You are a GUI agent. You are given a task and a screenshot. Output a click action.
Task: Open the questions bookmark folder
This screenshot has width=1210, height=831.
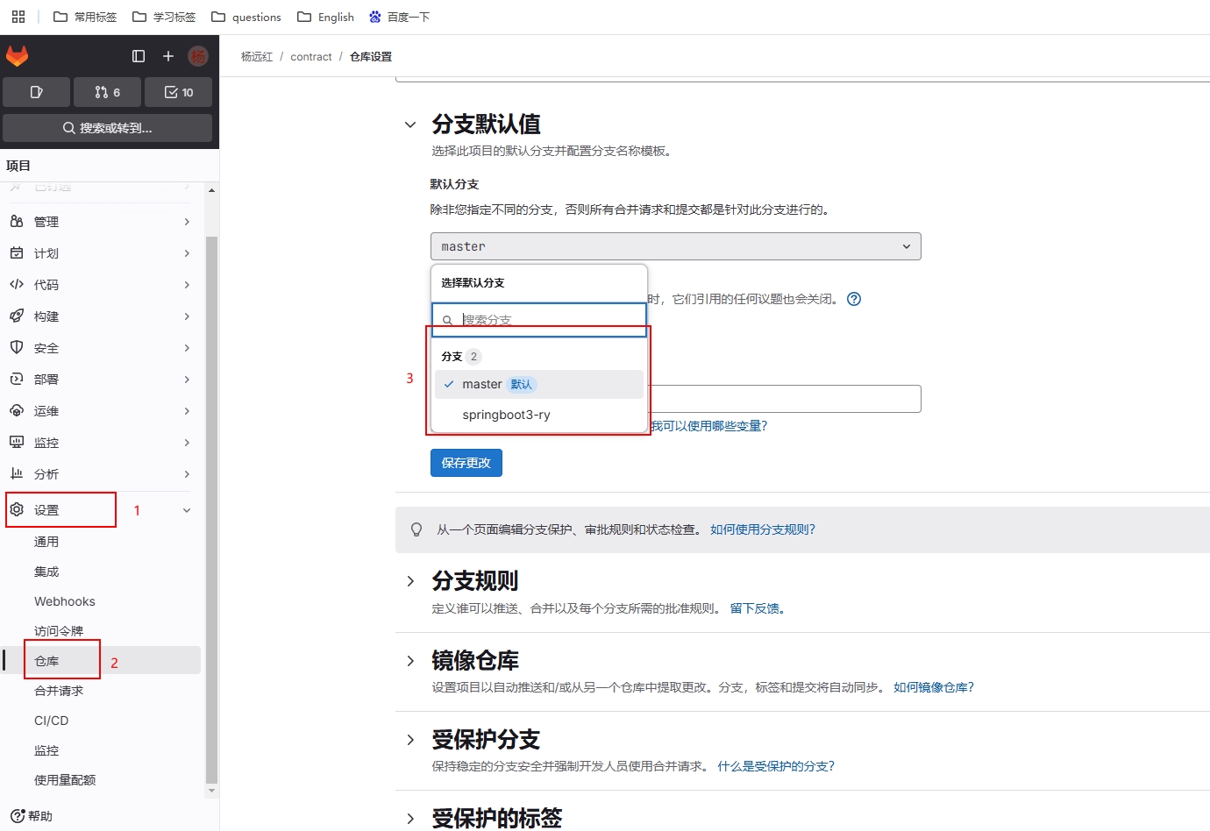pos(246,17)
